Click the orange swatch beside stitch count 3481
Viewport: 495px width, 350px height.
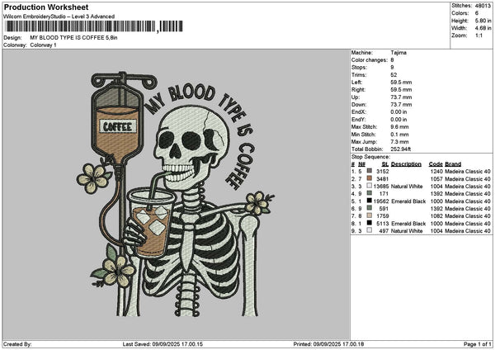click(369, 178)
